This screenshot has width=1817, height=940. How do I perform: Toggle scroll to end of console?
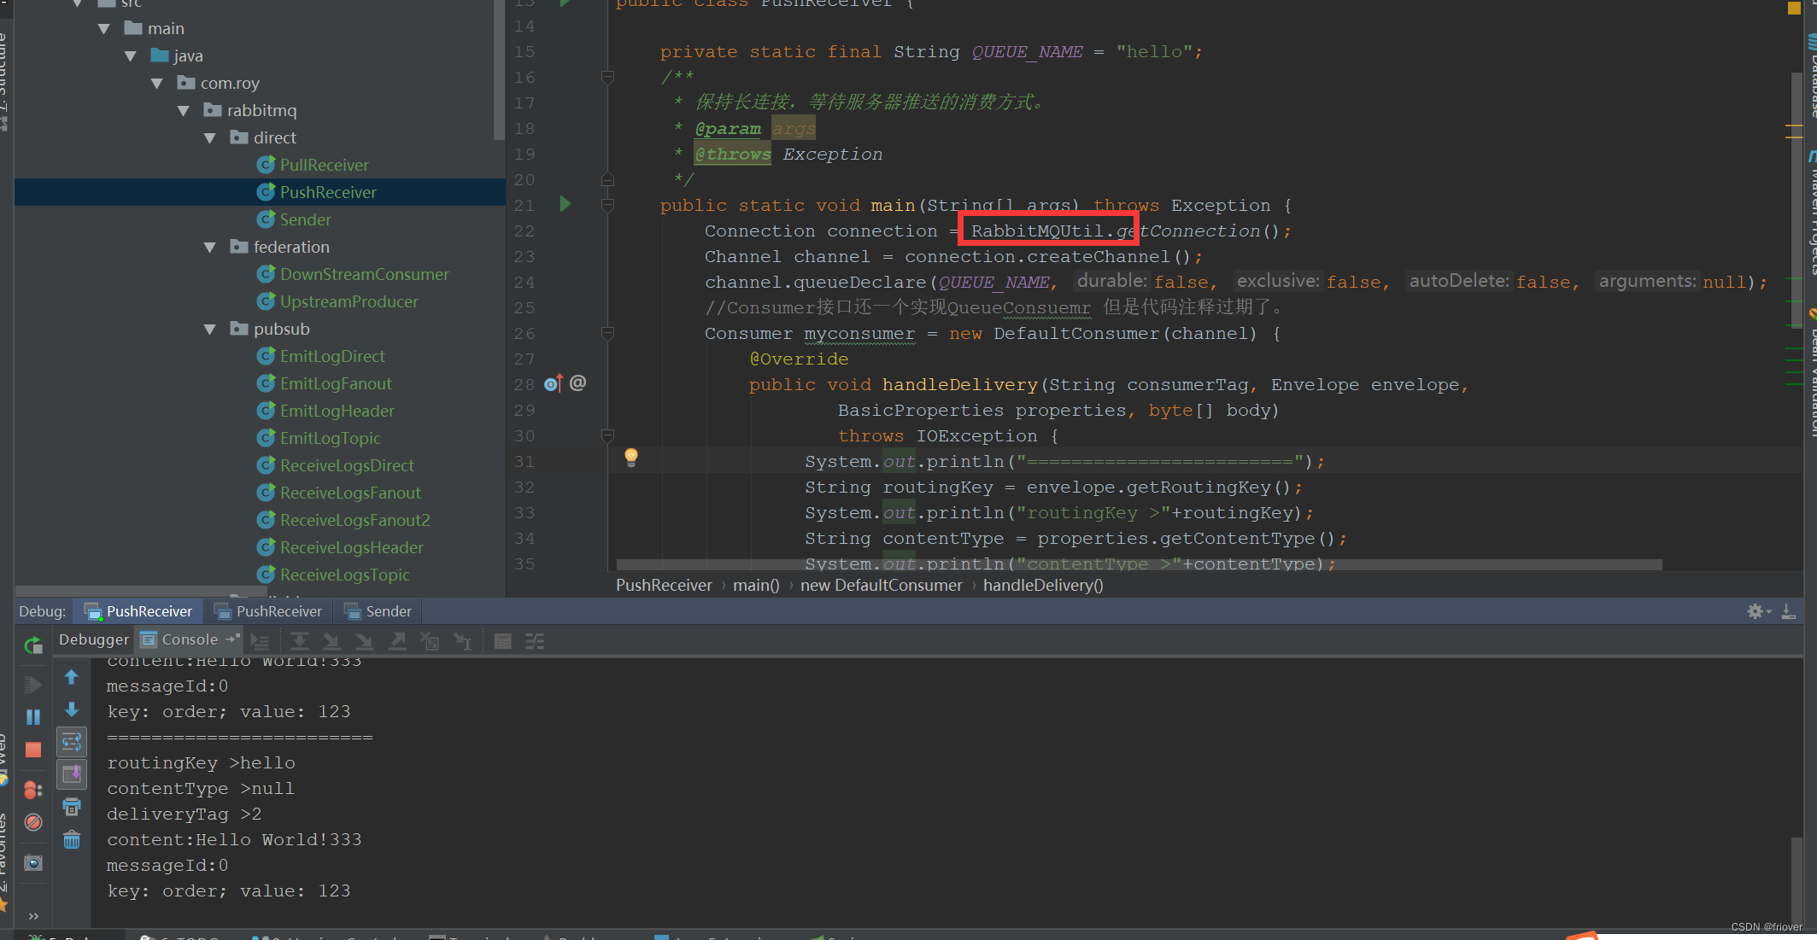pos(72,774)
